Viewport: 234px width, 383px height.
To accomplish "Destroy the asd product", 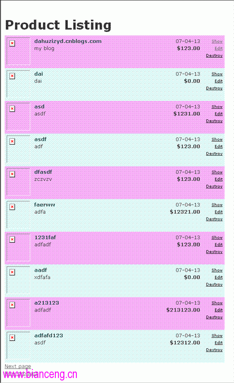I will point(214,121).
